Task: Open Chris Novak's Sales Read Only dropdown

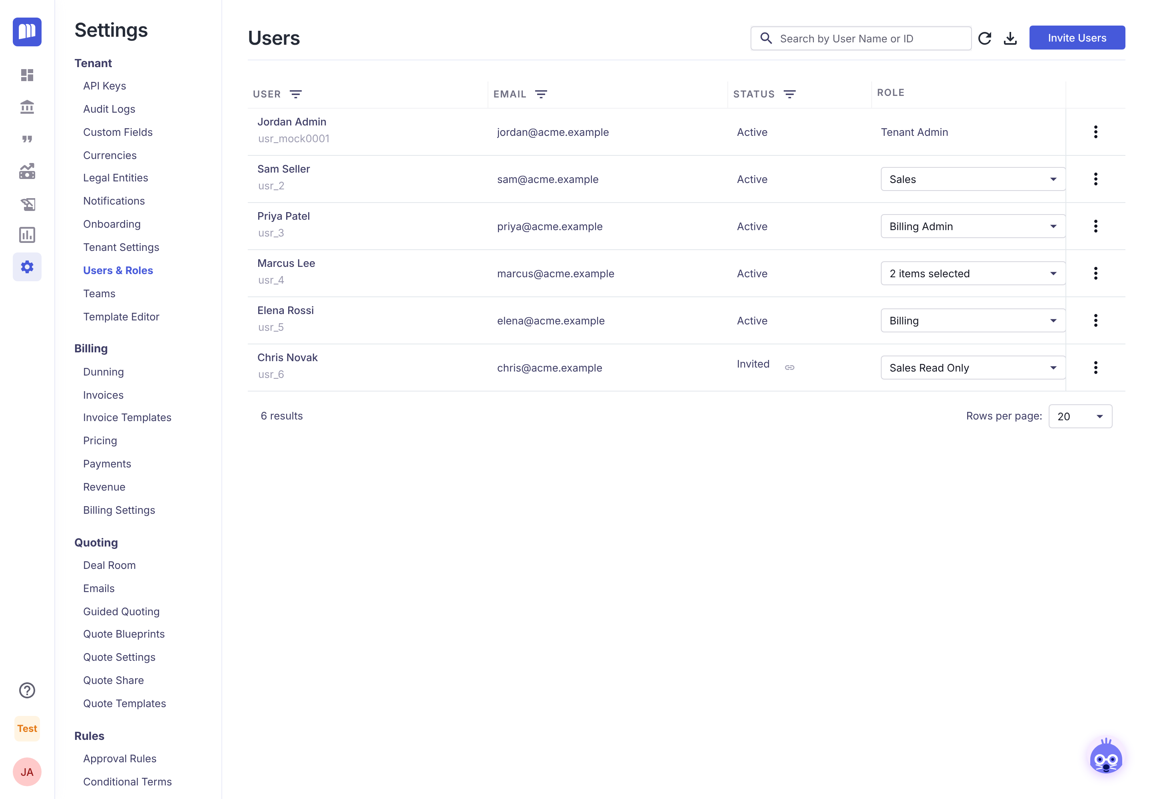Action: click(x=973, y=368)
